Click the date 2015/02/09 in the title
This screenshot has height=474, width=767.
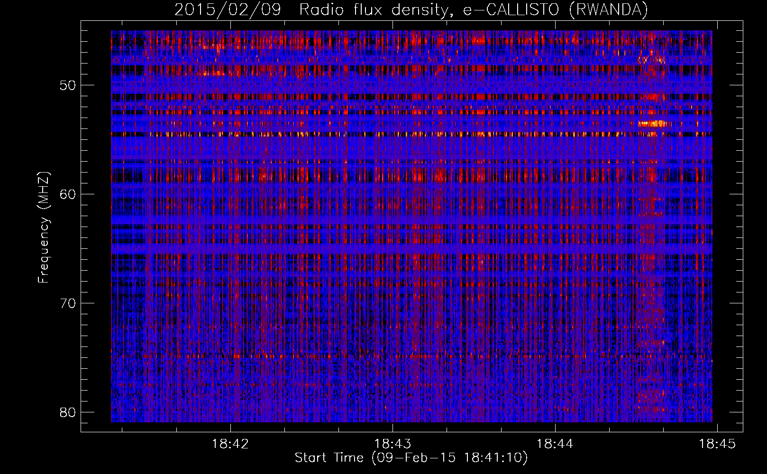[x=228, y=10]
